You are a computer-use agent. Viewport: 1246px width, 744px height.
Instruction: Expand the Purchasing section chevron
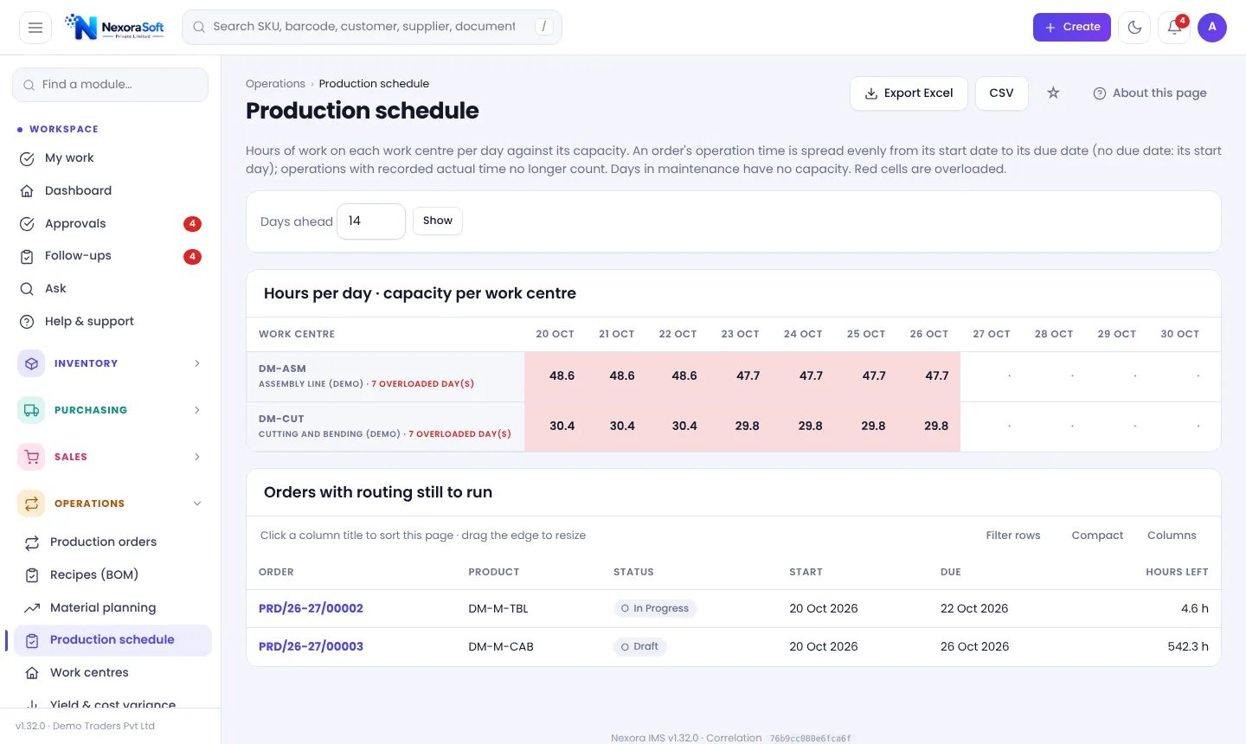coord(197,410)
